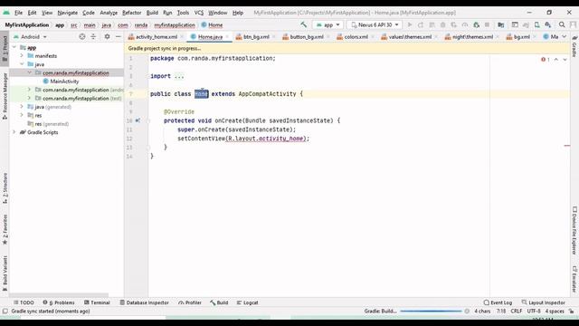Expand the collapsed import statements
Image resolution: width=579 pixels, height=326 pixels.
(x=179, y=76)
